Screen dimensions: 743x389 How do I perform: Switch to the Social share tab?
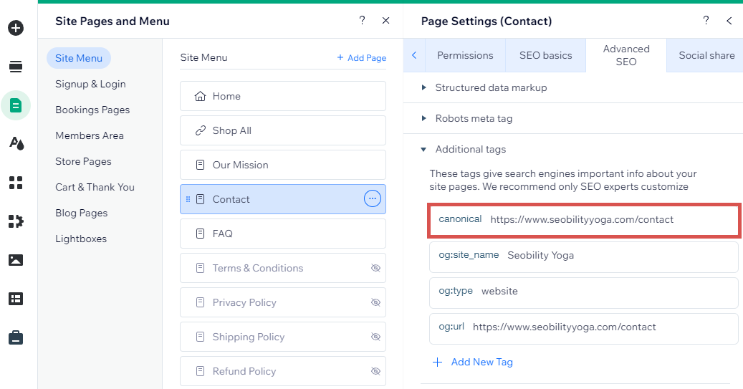(x=706, y=55)
